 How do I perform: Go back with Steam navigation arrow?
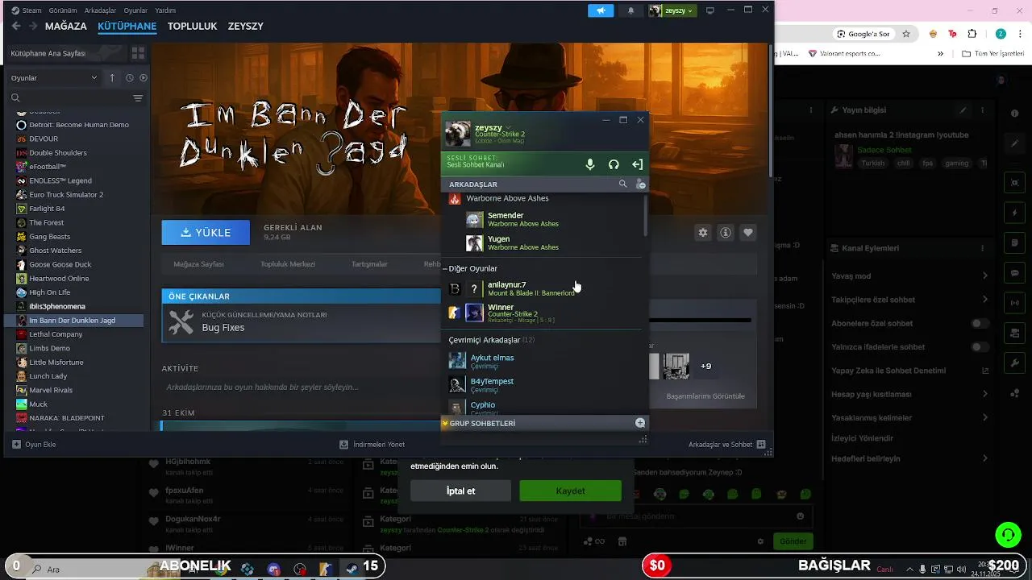(16, 26)
